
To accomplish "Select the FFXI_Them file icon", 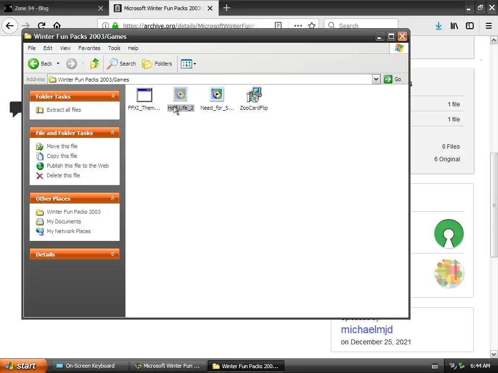I will [x=144, y=95].
